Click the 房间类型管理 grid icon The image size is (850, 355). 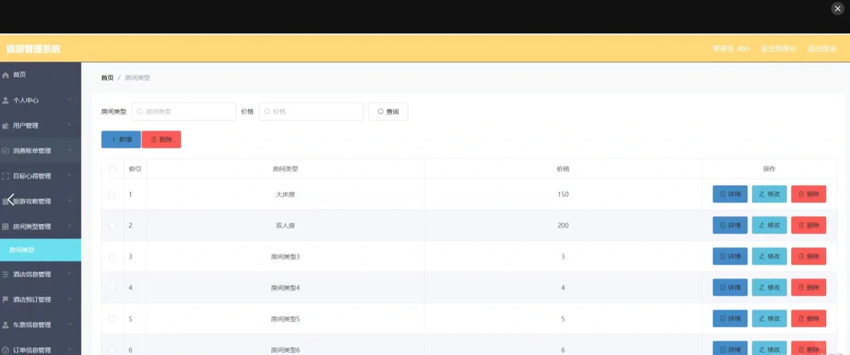[6, 226]
